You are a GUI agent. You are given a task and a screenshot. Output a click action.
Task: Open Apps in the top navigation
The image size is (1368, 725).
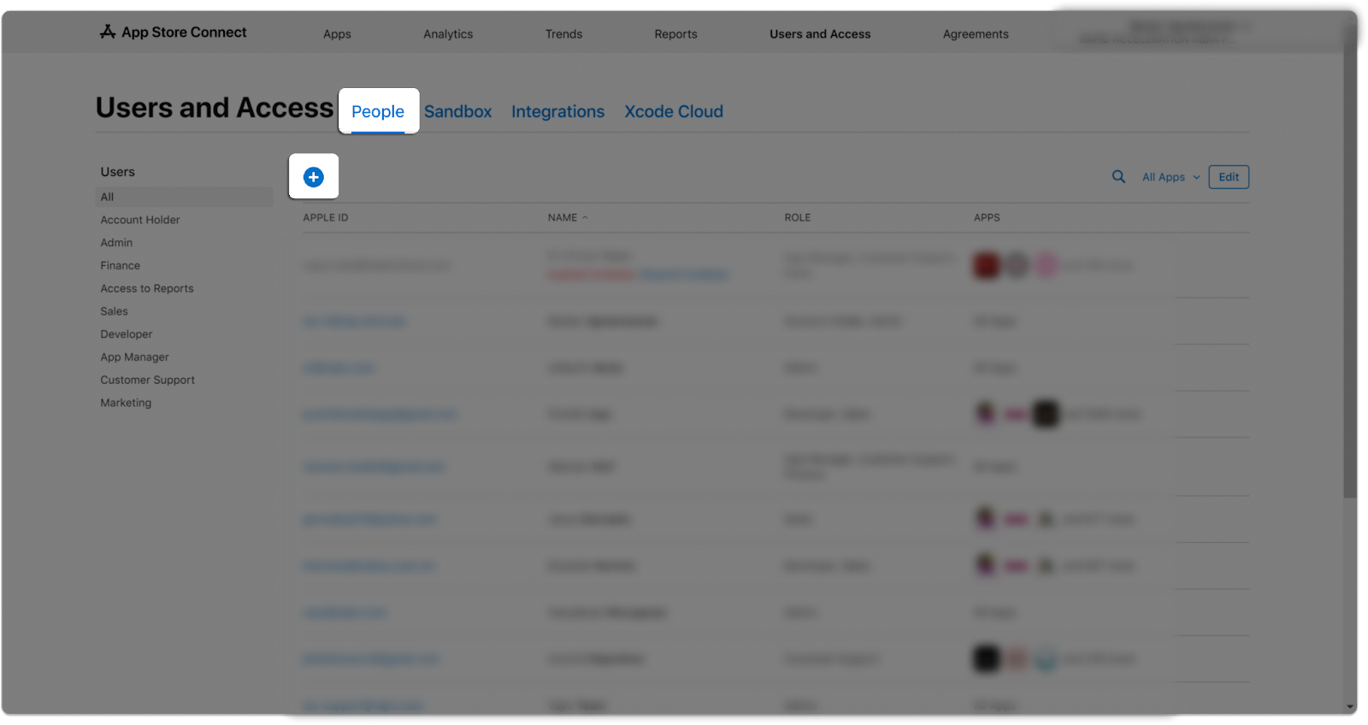pos(337,34)
